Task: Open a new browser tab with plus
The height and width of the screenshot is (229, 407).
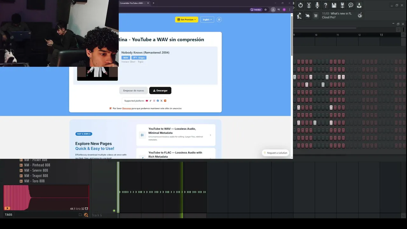Action: coord(153,3)
